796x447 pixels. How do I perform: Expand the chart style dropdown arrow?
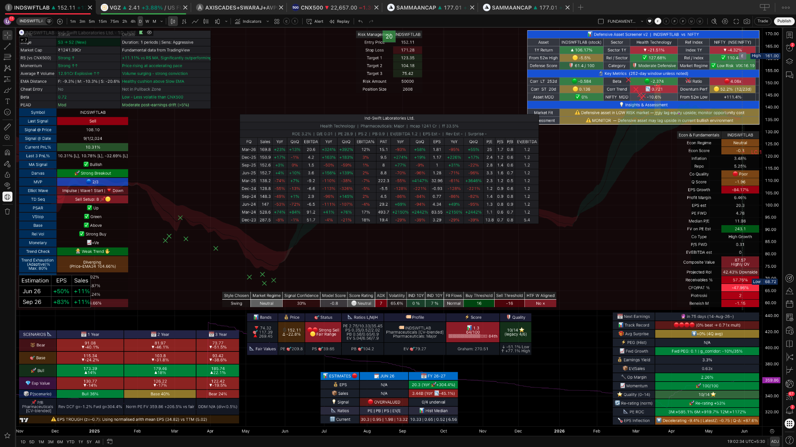226,21
